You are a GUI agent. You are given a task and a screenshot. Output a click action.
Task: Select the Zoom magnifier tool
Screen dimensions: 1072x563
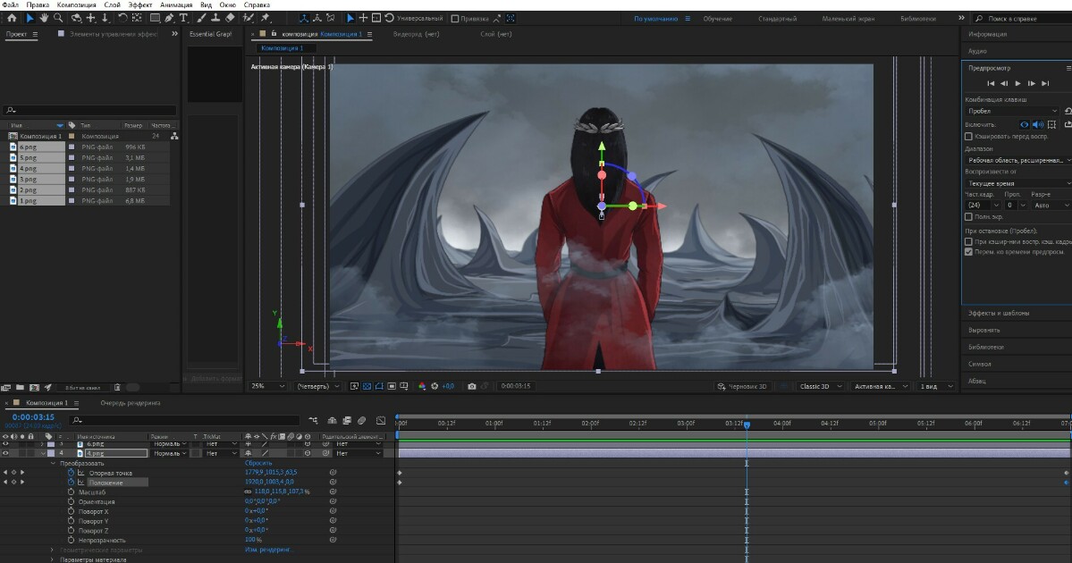click(59, 18)
